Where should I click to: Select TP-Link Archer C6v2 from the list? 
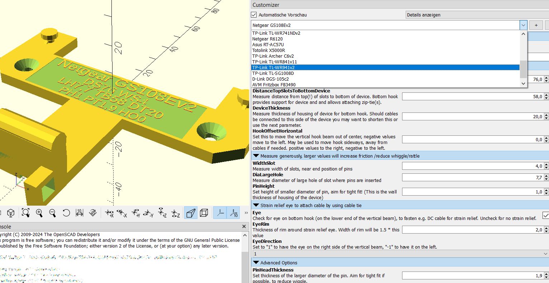point(273,56)
